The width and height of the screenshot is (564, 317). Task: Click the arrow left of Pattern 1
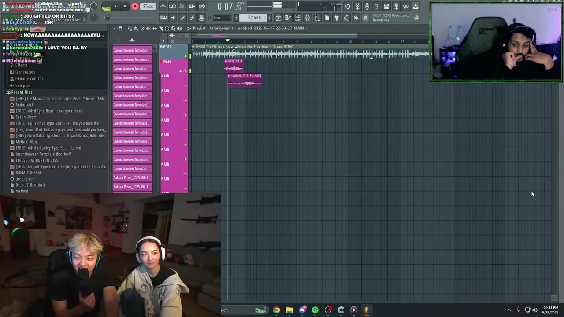[x=237, y=18]
